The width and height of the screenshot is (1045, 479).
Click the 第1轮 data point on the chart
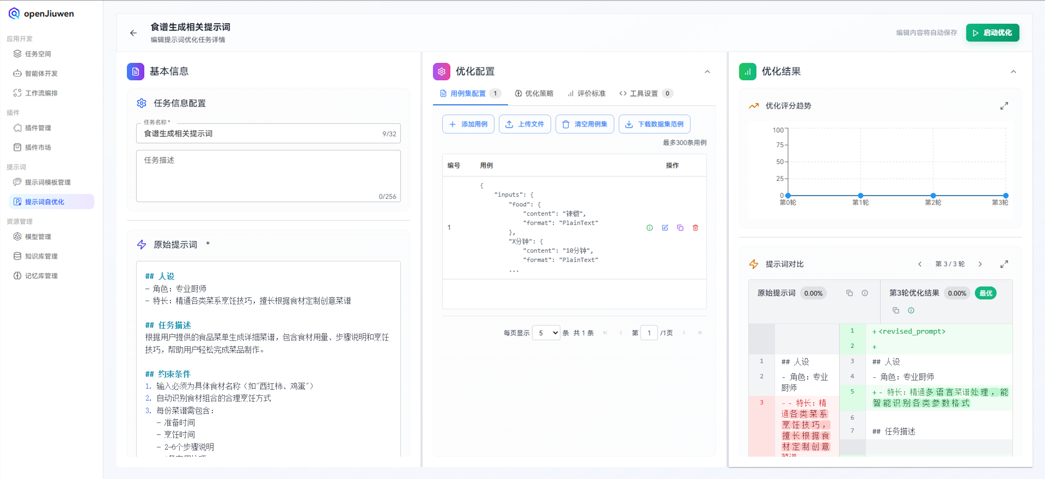coord(860,195)
